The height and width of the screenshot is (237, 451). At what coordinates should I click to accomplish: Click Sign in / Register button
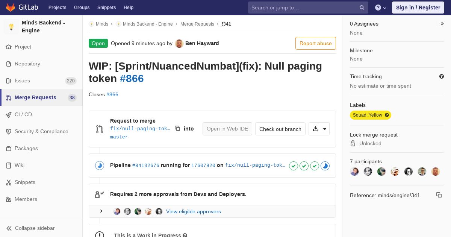click(418, 8)
